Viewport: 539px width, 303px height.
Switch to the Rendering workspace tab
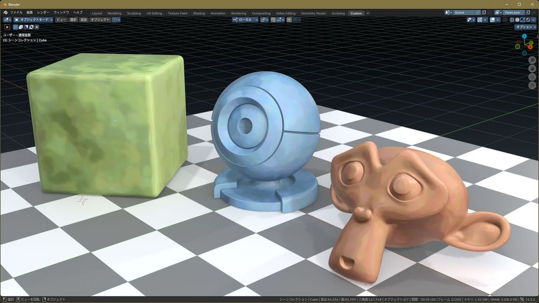click(x=239, y=13)
